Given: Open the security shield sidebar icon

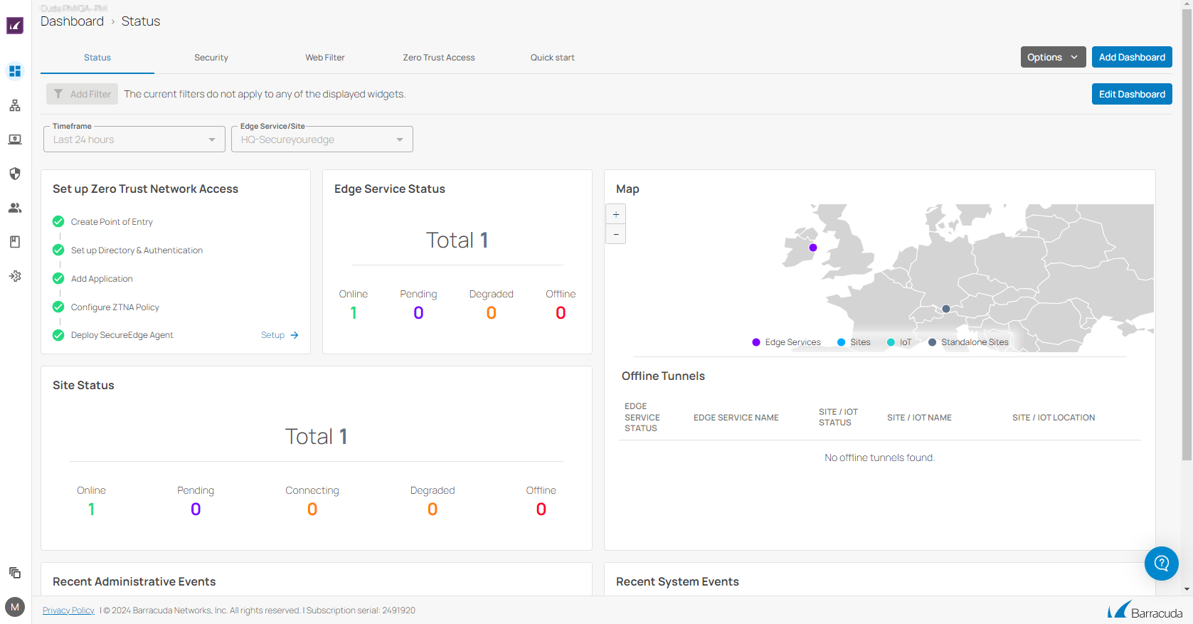Looking at the screenshot, I should pos(15,174).
